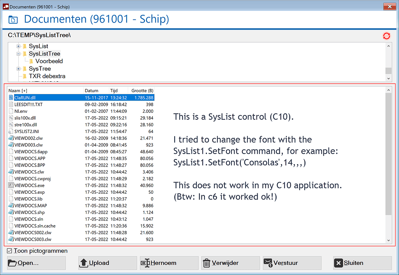399x275 pixels.
Task: Click the file list scrollbar down arrow
Action: tap(388, 240)
